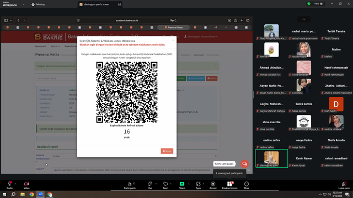
Task: Start recording with the Record button
Action: tap(213, 185)
